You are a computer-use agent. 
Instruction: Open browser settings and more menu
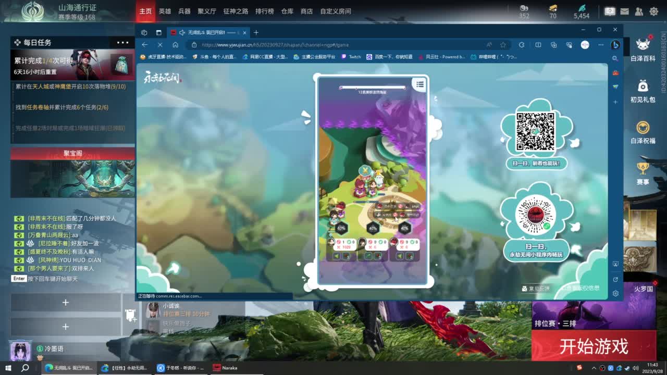point(600,45)
